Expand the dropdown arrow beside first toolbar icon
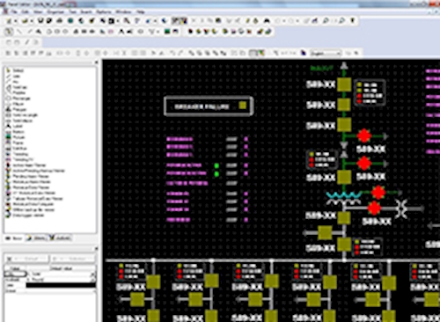 pos(16,21)
